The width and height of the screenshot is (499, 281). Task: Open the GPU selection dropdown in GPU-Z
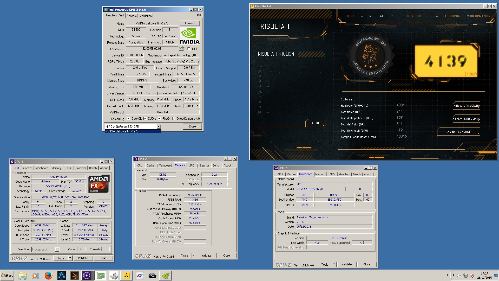tap(159, 126)
